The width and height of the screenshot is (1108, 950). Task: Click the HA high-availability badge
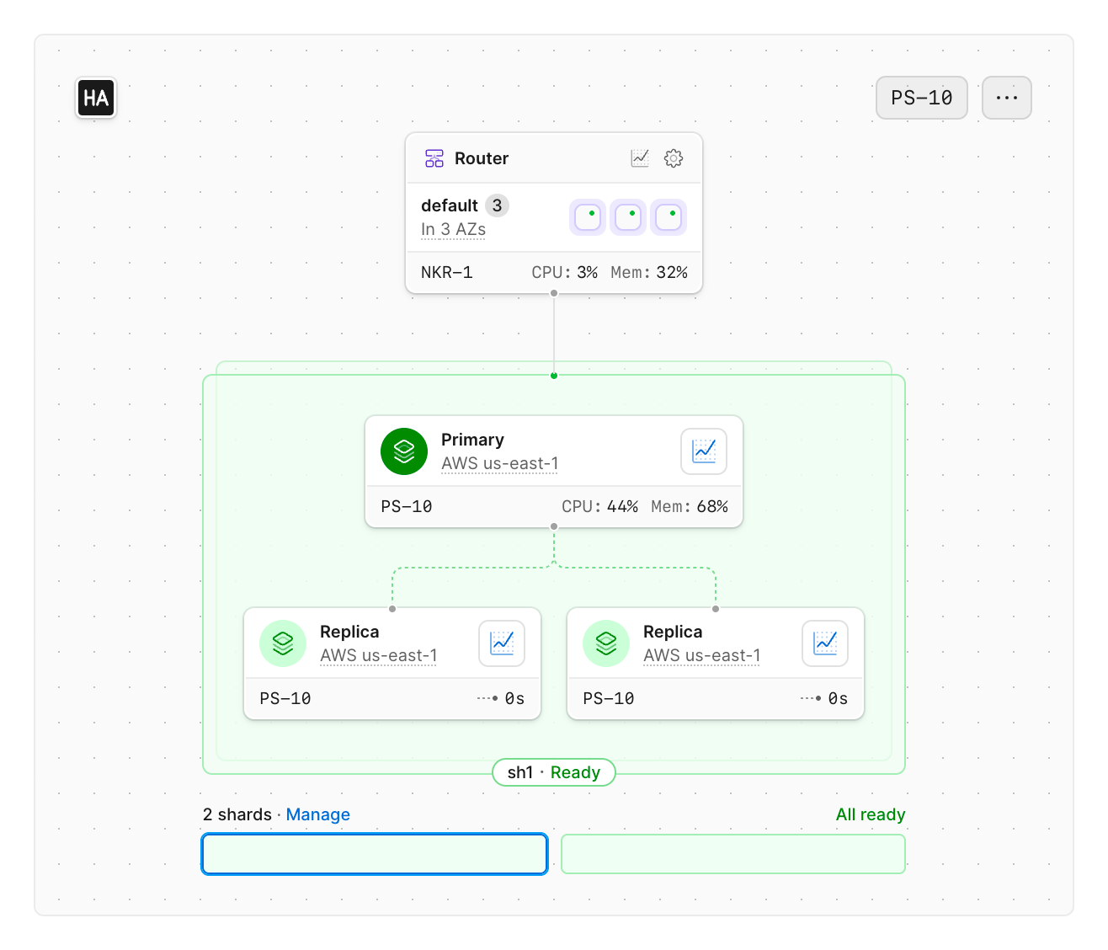[x=96, y=99]
